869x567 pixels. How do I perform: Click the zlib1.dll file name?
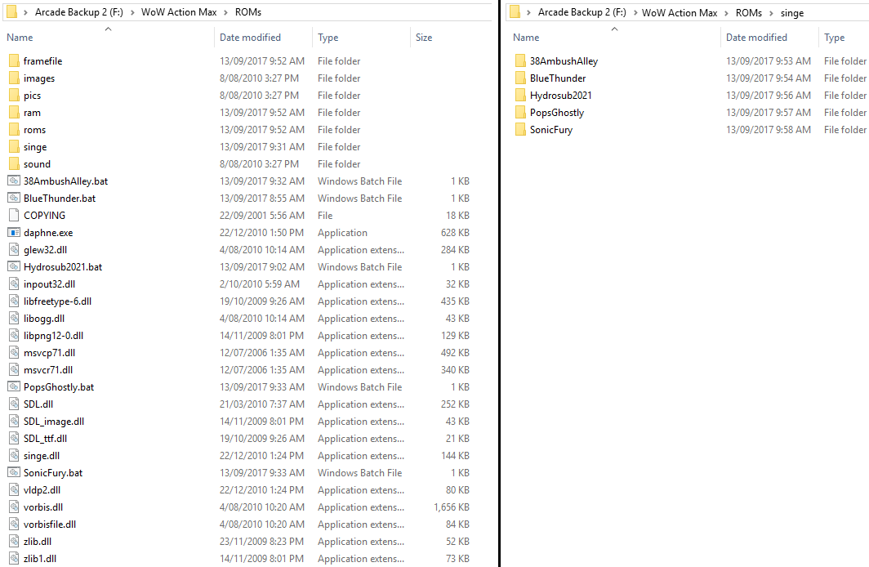click(x=40, y=559)
